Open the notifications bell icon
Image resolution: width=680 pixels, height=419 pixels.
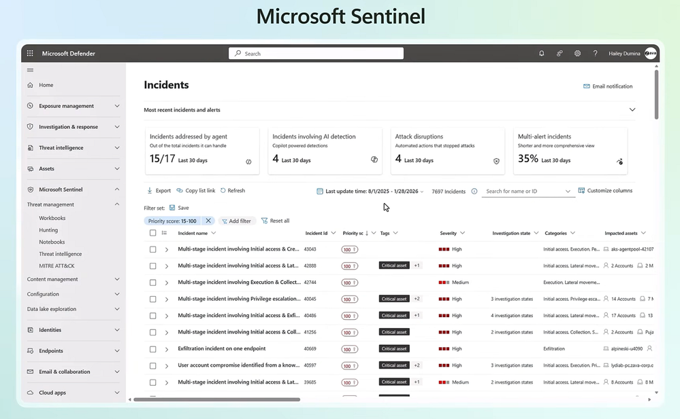tap(542, 54)
